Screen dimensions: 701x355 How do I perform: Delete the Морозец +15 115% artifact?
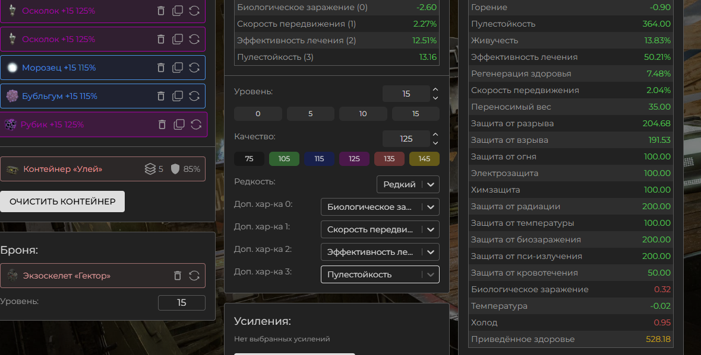161,68
